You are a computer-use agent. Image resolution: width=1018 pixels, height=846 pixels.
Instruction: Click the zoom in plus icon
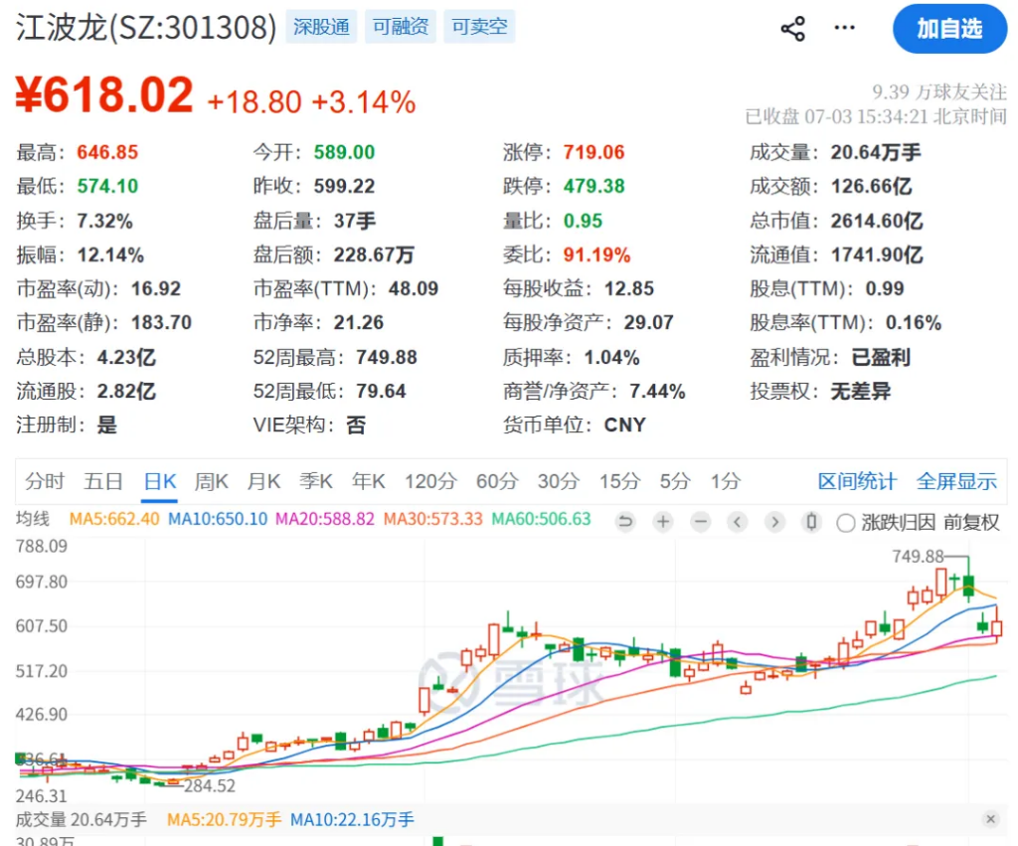[663, 521]
